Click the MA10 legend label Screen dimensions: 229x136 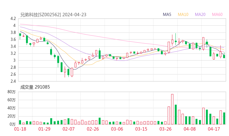(183, 15)
